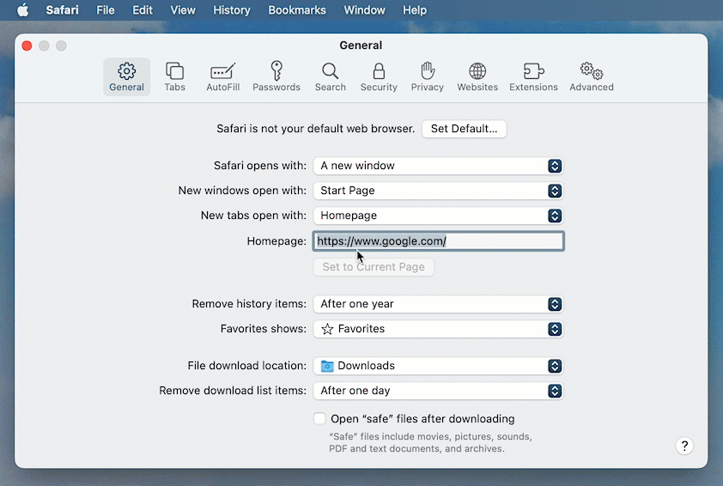This screenshot has height=486, width=723.
Task: Expand the File download location dropdown
Action: [438, 366]
